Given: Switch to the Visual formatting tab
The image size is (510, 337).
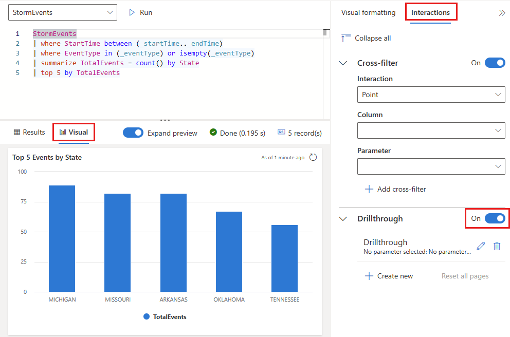Looking at the screenshot, I should (368, 12).
